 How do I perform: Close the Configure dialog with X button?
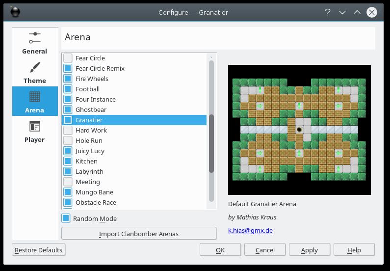click(x=371, y=12)
